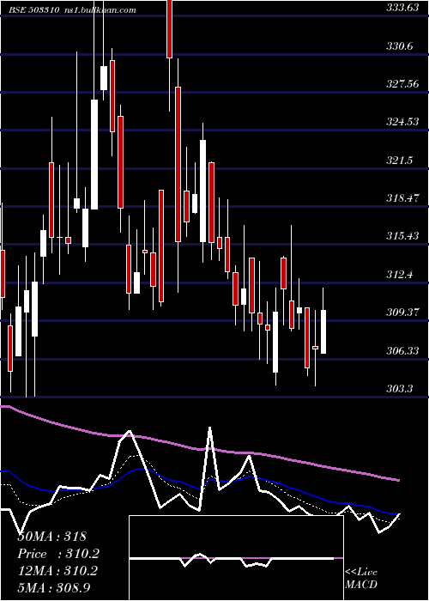Image resolution: width=429 pixels, height=601 pixels.
Task: Click inside the MACD inset chart
Action: coord(236,558)
